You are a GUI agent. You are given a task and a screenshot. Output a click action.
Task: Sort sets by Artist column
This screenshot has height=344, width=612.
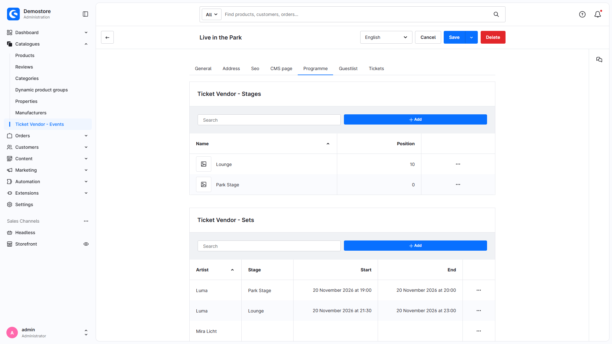215,270
